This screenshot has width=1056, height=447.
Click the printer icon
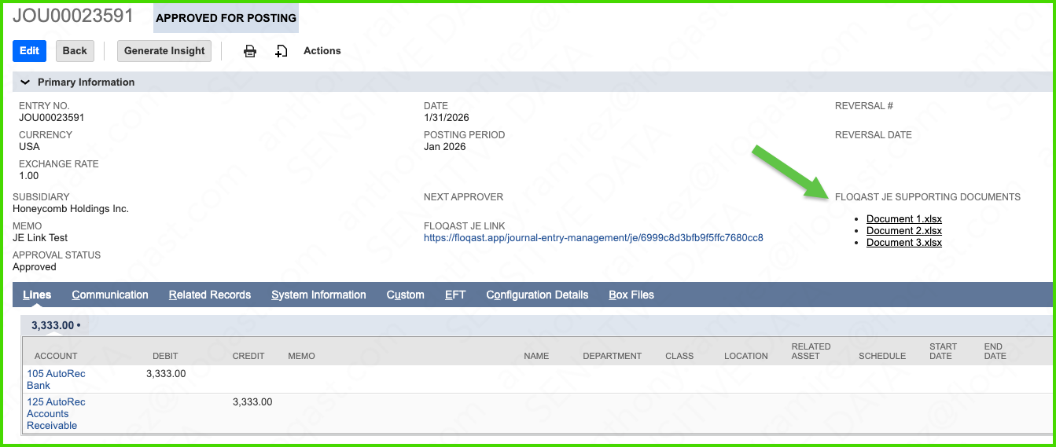250,51
